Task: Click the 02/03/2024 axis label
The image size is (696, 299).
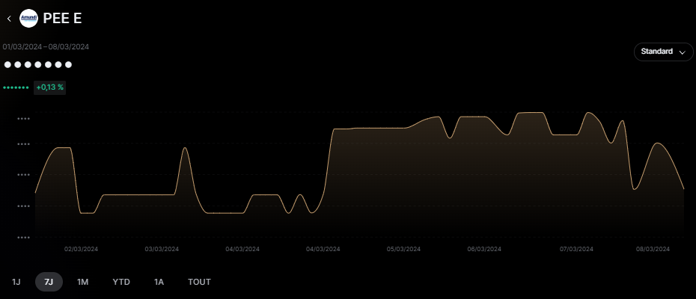Action: 82,249
